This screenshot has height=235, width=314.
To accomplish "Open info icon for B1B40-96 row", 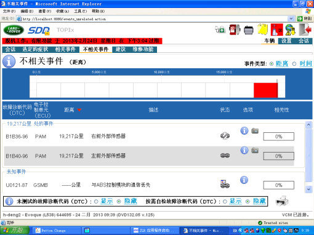I will point(244,150).
